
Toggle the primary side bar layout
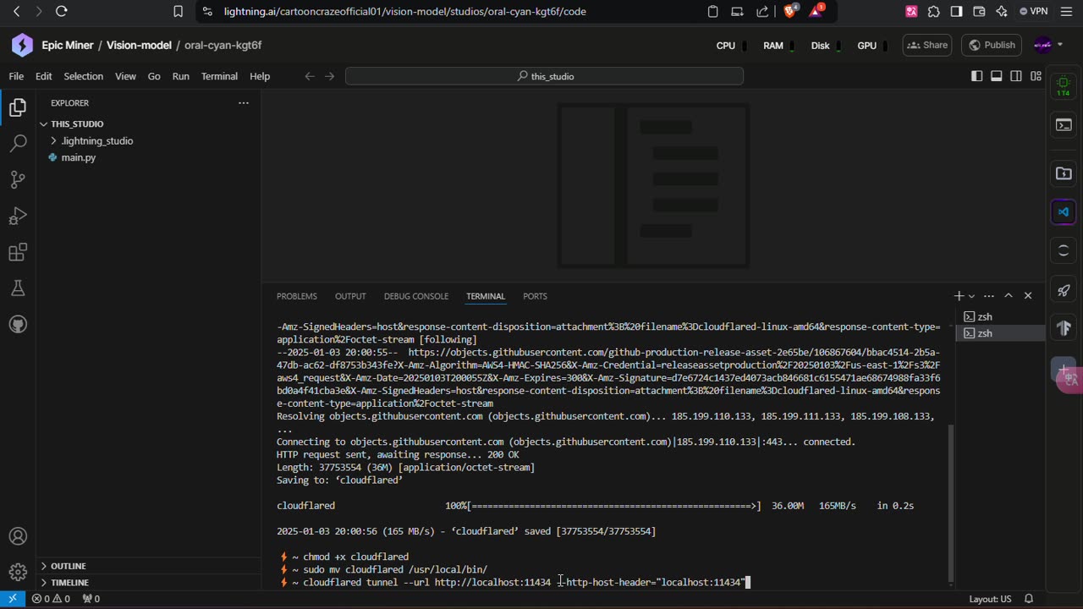976,76
